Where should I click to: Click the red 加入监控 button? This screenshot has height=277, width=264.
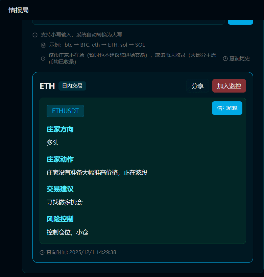point(229,86)
